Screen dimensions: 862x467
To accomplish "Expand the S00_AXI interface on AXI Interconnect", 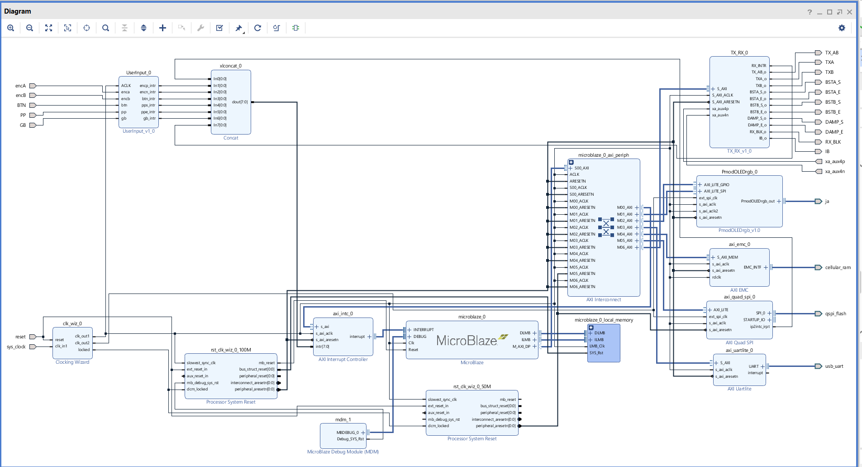I will 571,168.
